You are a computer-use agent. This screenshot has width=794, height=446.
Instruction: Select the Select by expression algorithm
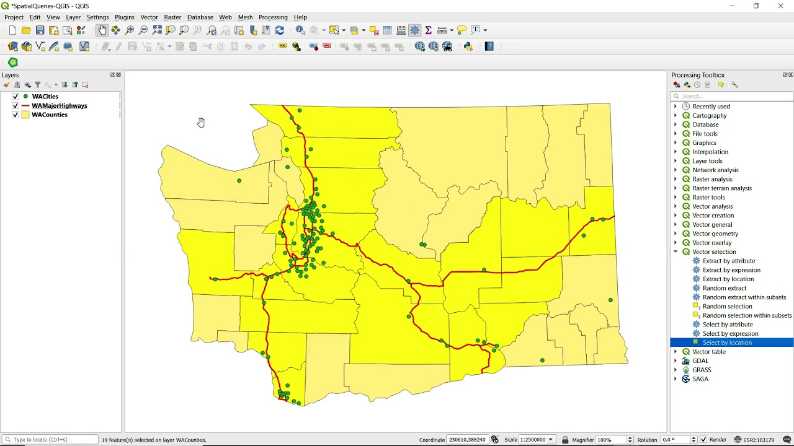(x=730, y=333)
